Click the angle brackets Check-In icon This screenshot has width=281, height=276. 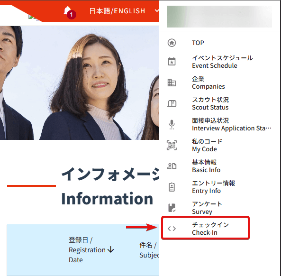(172, 229)
